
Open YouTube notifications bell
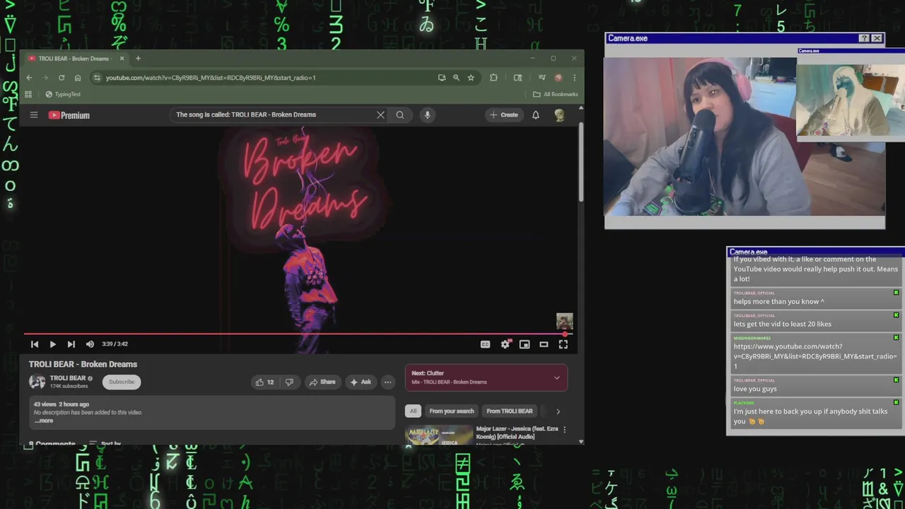coord(536,115)
